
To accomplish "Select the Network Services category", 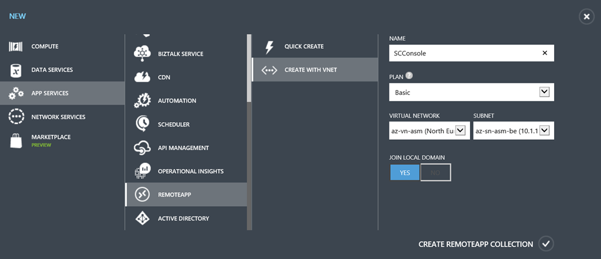I will pos(62,117).
